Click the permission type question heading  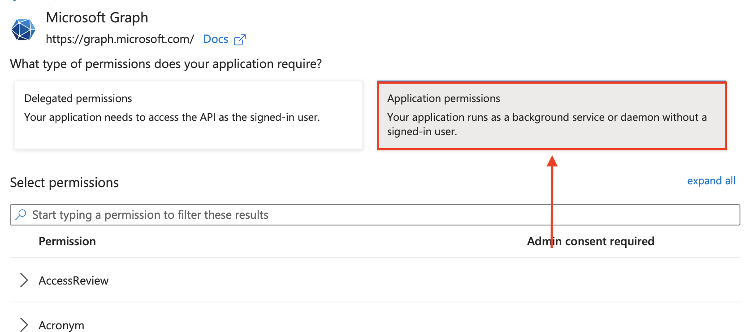pyautogui.click(x=166, y=64)
